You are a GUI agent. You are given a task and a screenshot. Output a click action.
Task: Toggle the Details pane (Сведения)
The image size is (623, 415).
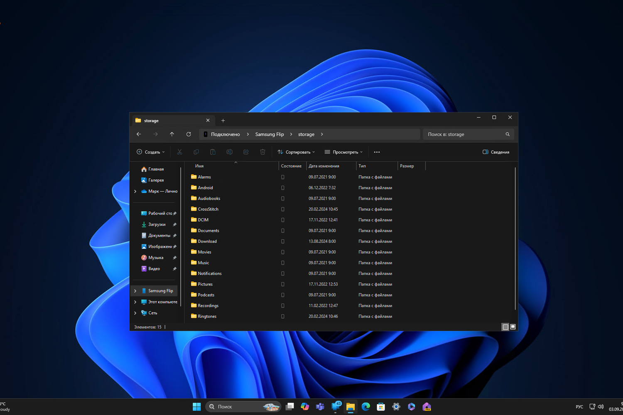click(x=496, y=152)
